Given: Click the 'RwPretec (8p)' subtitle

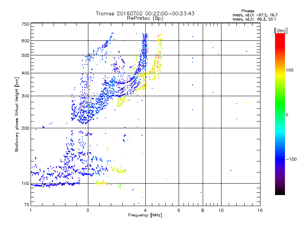Looking at the screenshot, I should 145,18.
